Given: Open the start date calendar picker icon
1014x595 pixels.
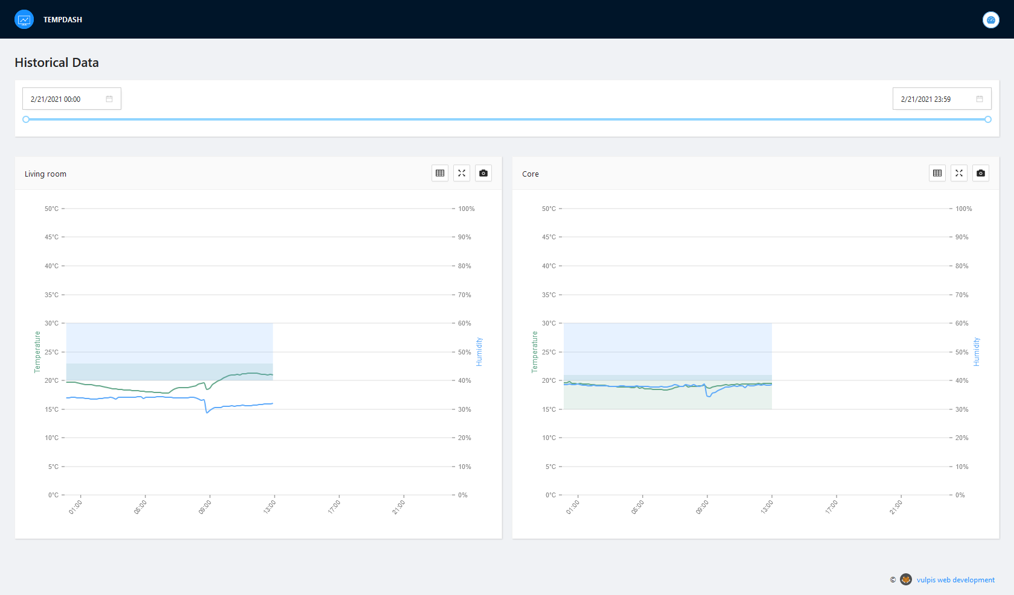Looking at the screenshot, I should (x=109, y=99).
